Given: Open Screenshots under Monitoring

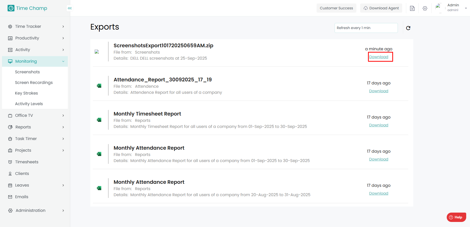Looking at the screenshot, I should pyautogui.click(x=27, y=72).
